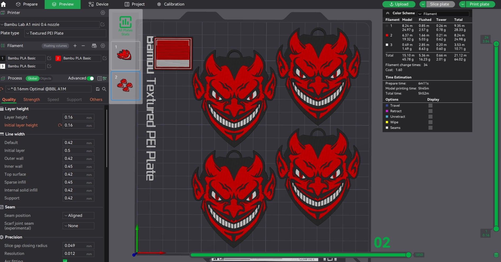
Task: Select plate 1 thumbnail
Action: pyautogui.click(x=126, y=55)
